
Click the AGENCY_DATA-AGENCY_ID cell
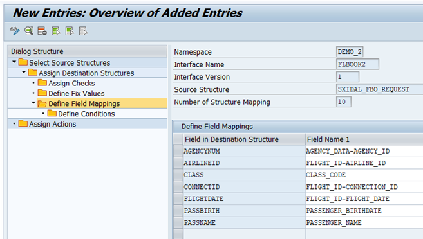click(x=364, y=151)
